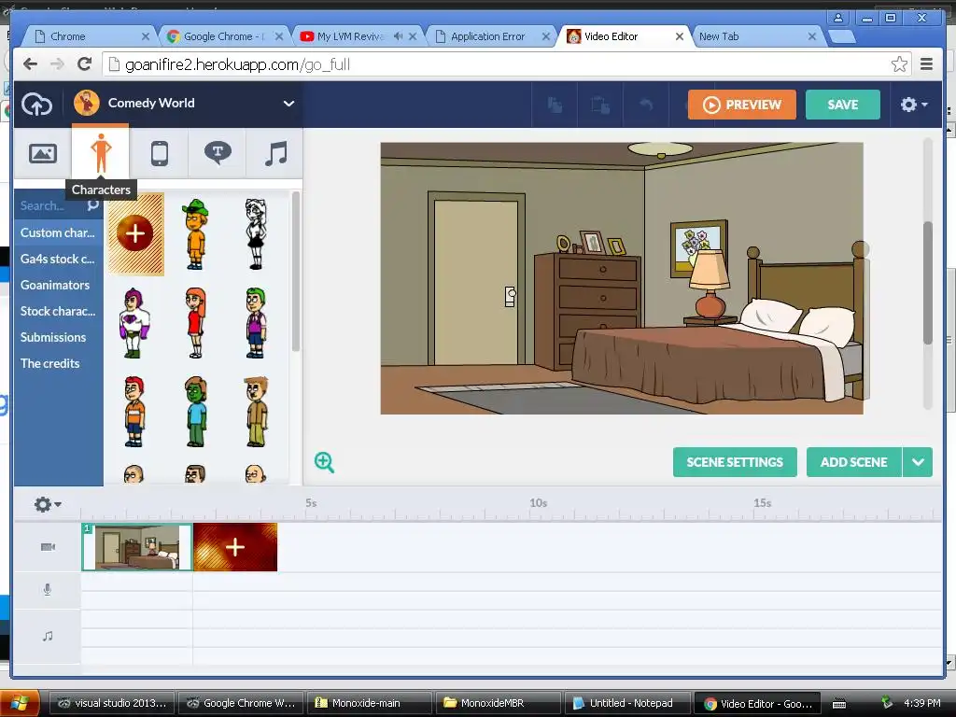Image resolution: width=956 pixels, height=717 pixels.
Task: Open the Stock charac... category
Action: [57, 311]
